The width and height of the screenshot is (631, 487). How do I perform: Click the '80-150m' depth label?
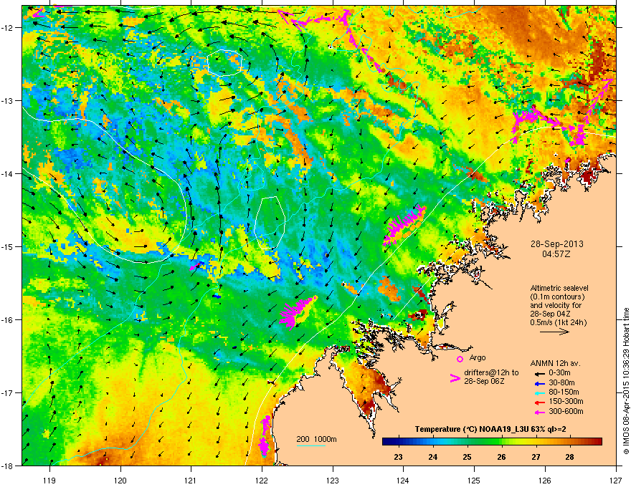564,392
